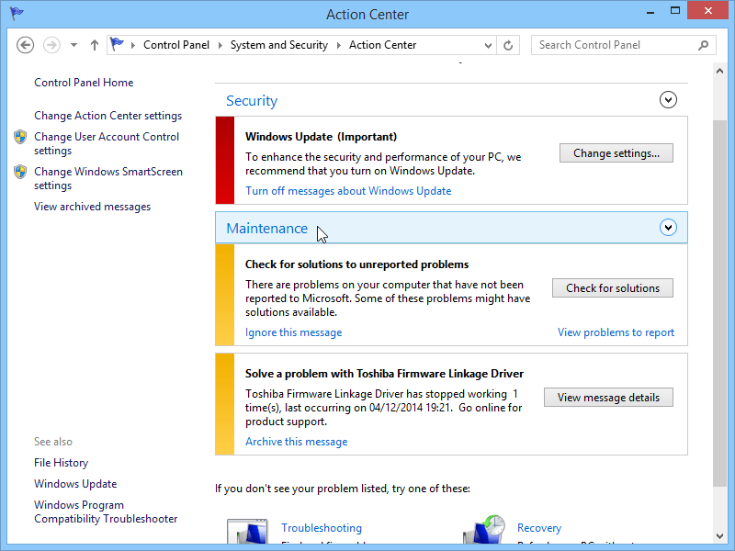Click the shield icon beside User Account Control

click(x=20, y=137)
